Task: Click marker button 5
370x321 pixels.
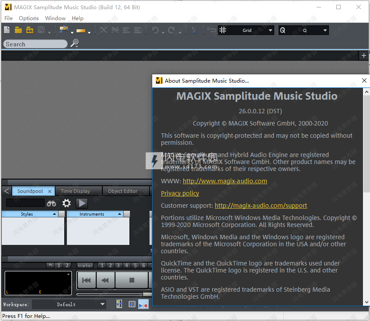Action: tap(135, 265)
